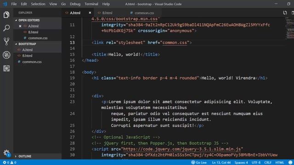Screen dimensions: 294x165
Task: Click the VS Code logo icon
Action: [5, 4]
